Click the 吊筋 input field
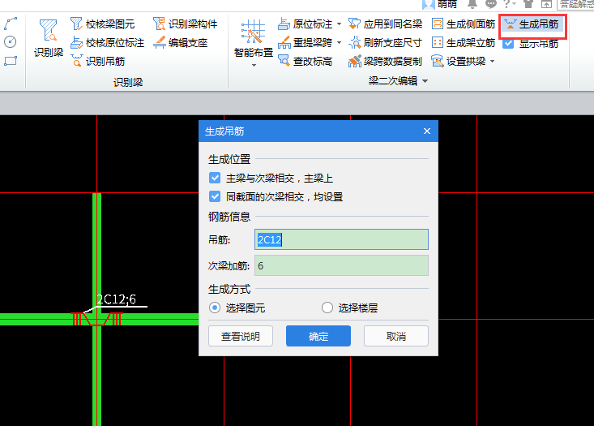Screen dimensions: 594x426 click(x=341, y=239)
